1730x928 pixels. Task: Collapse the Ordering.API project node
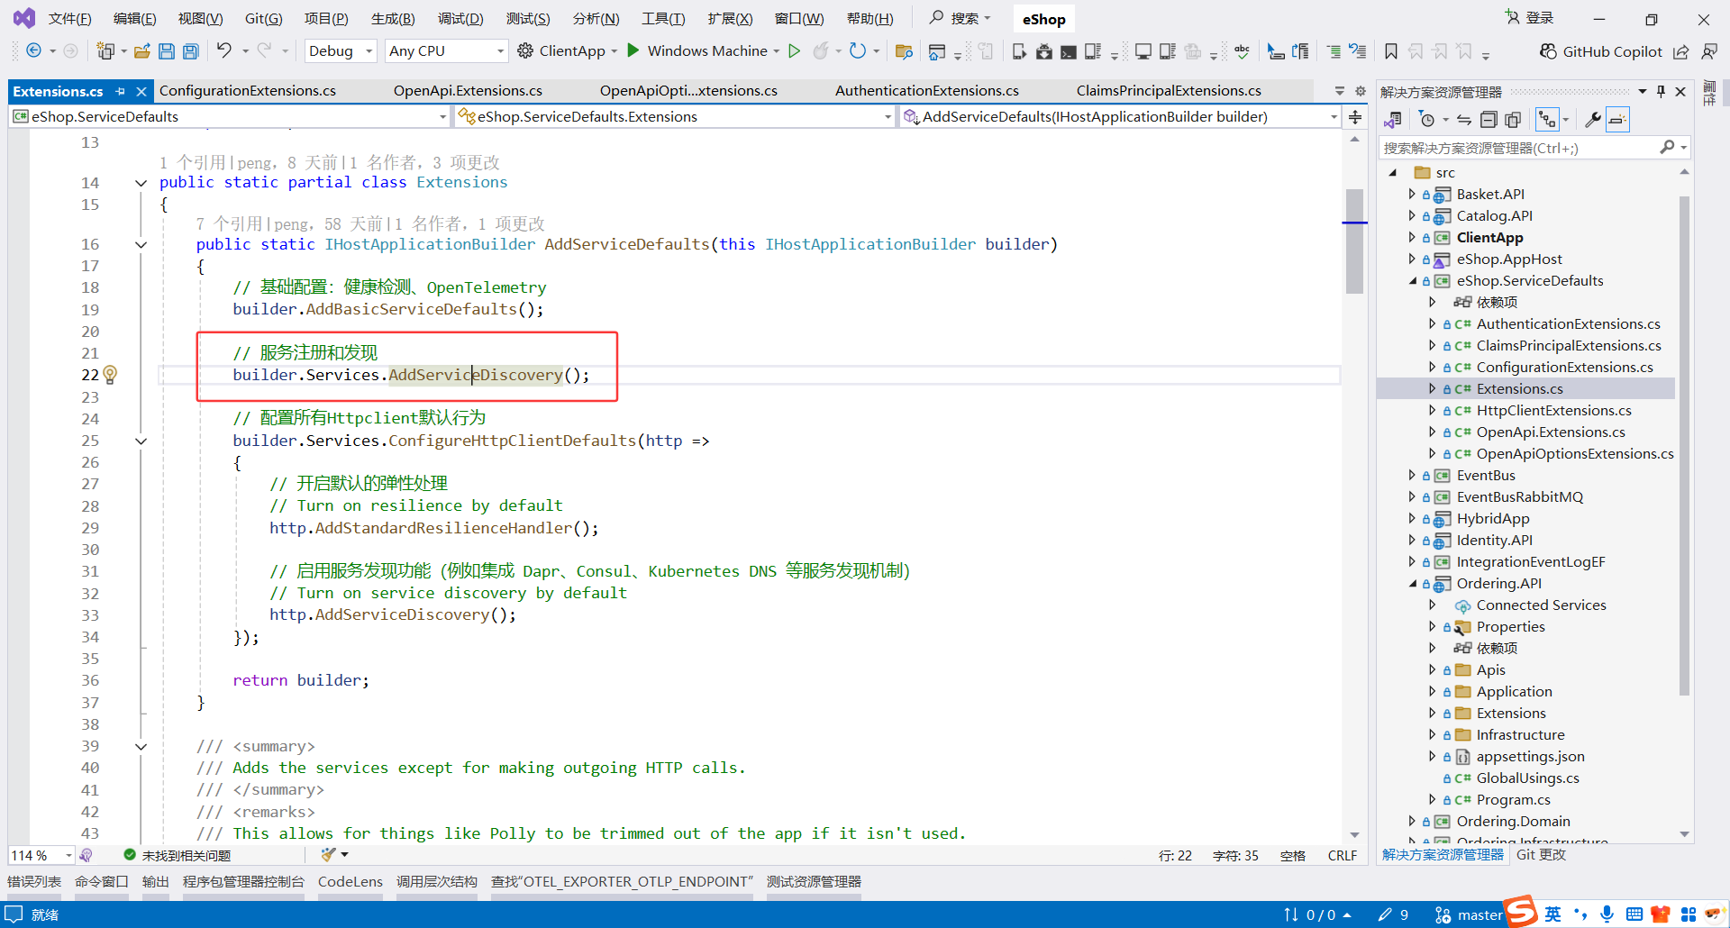(x=1412, y=584)
